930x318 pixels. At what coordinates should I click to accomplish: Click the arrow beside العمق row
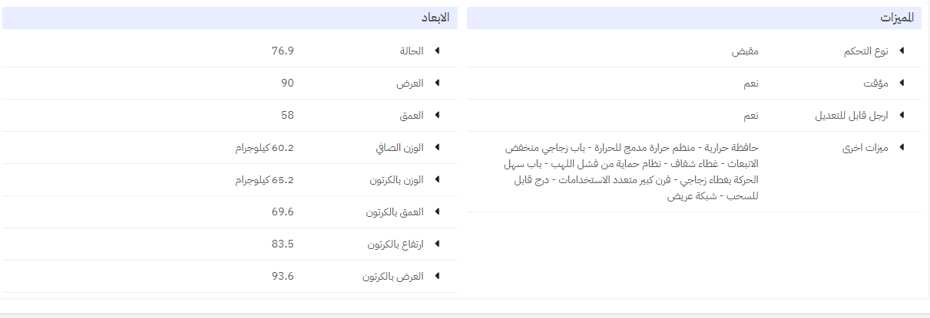tap(437, 115)
